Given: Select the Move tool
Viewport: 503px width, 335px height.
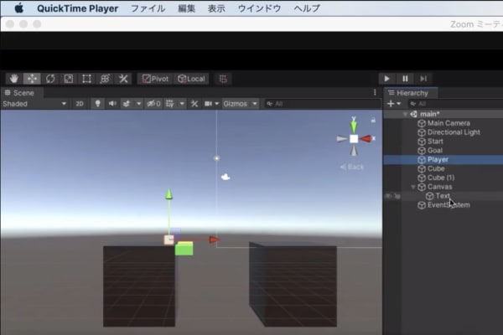Looking at the screenshot, I should click(32, 79).
